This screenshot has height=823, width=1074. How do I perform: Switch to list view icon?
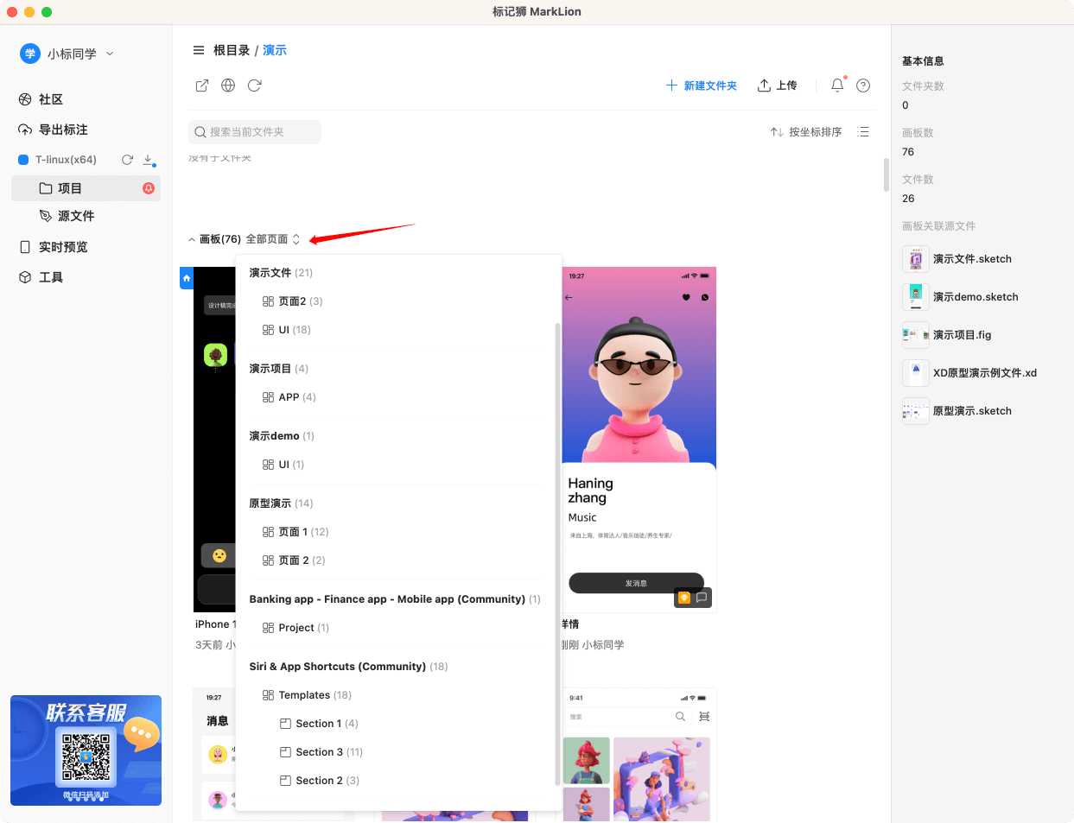pos(863,132)
